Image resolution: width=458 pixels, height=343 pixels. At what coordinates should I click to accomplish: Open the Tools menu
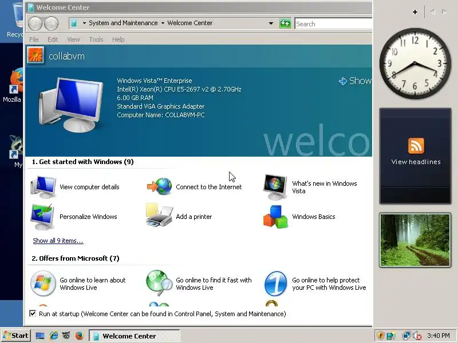[96, 39]
